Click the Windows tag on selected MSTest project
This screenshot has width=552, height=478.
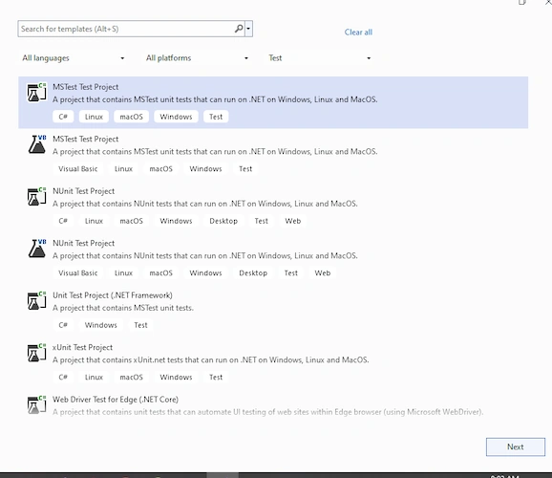(x=176, y=117)
